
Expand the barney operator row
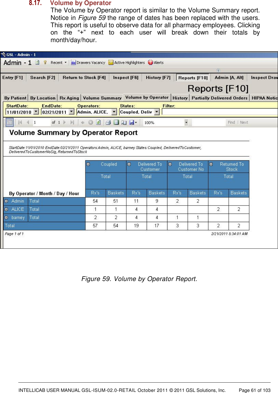coord(6,218)
